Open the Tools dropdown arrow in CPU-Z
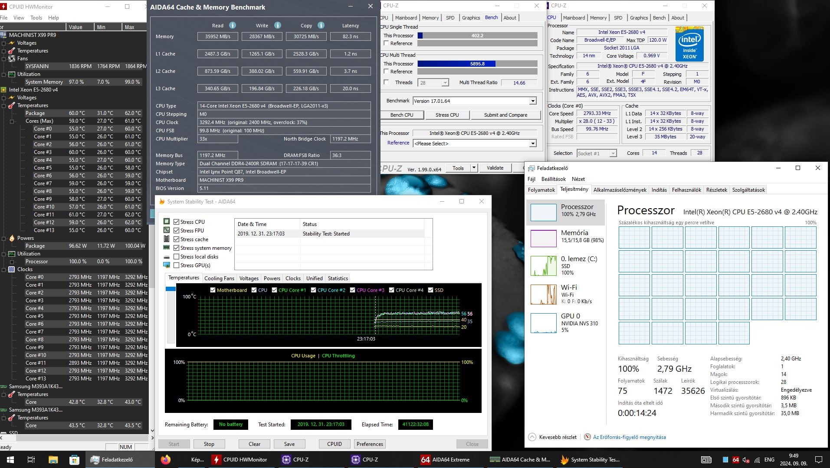Viewport: 830px width, 468px height. (474, 168)
